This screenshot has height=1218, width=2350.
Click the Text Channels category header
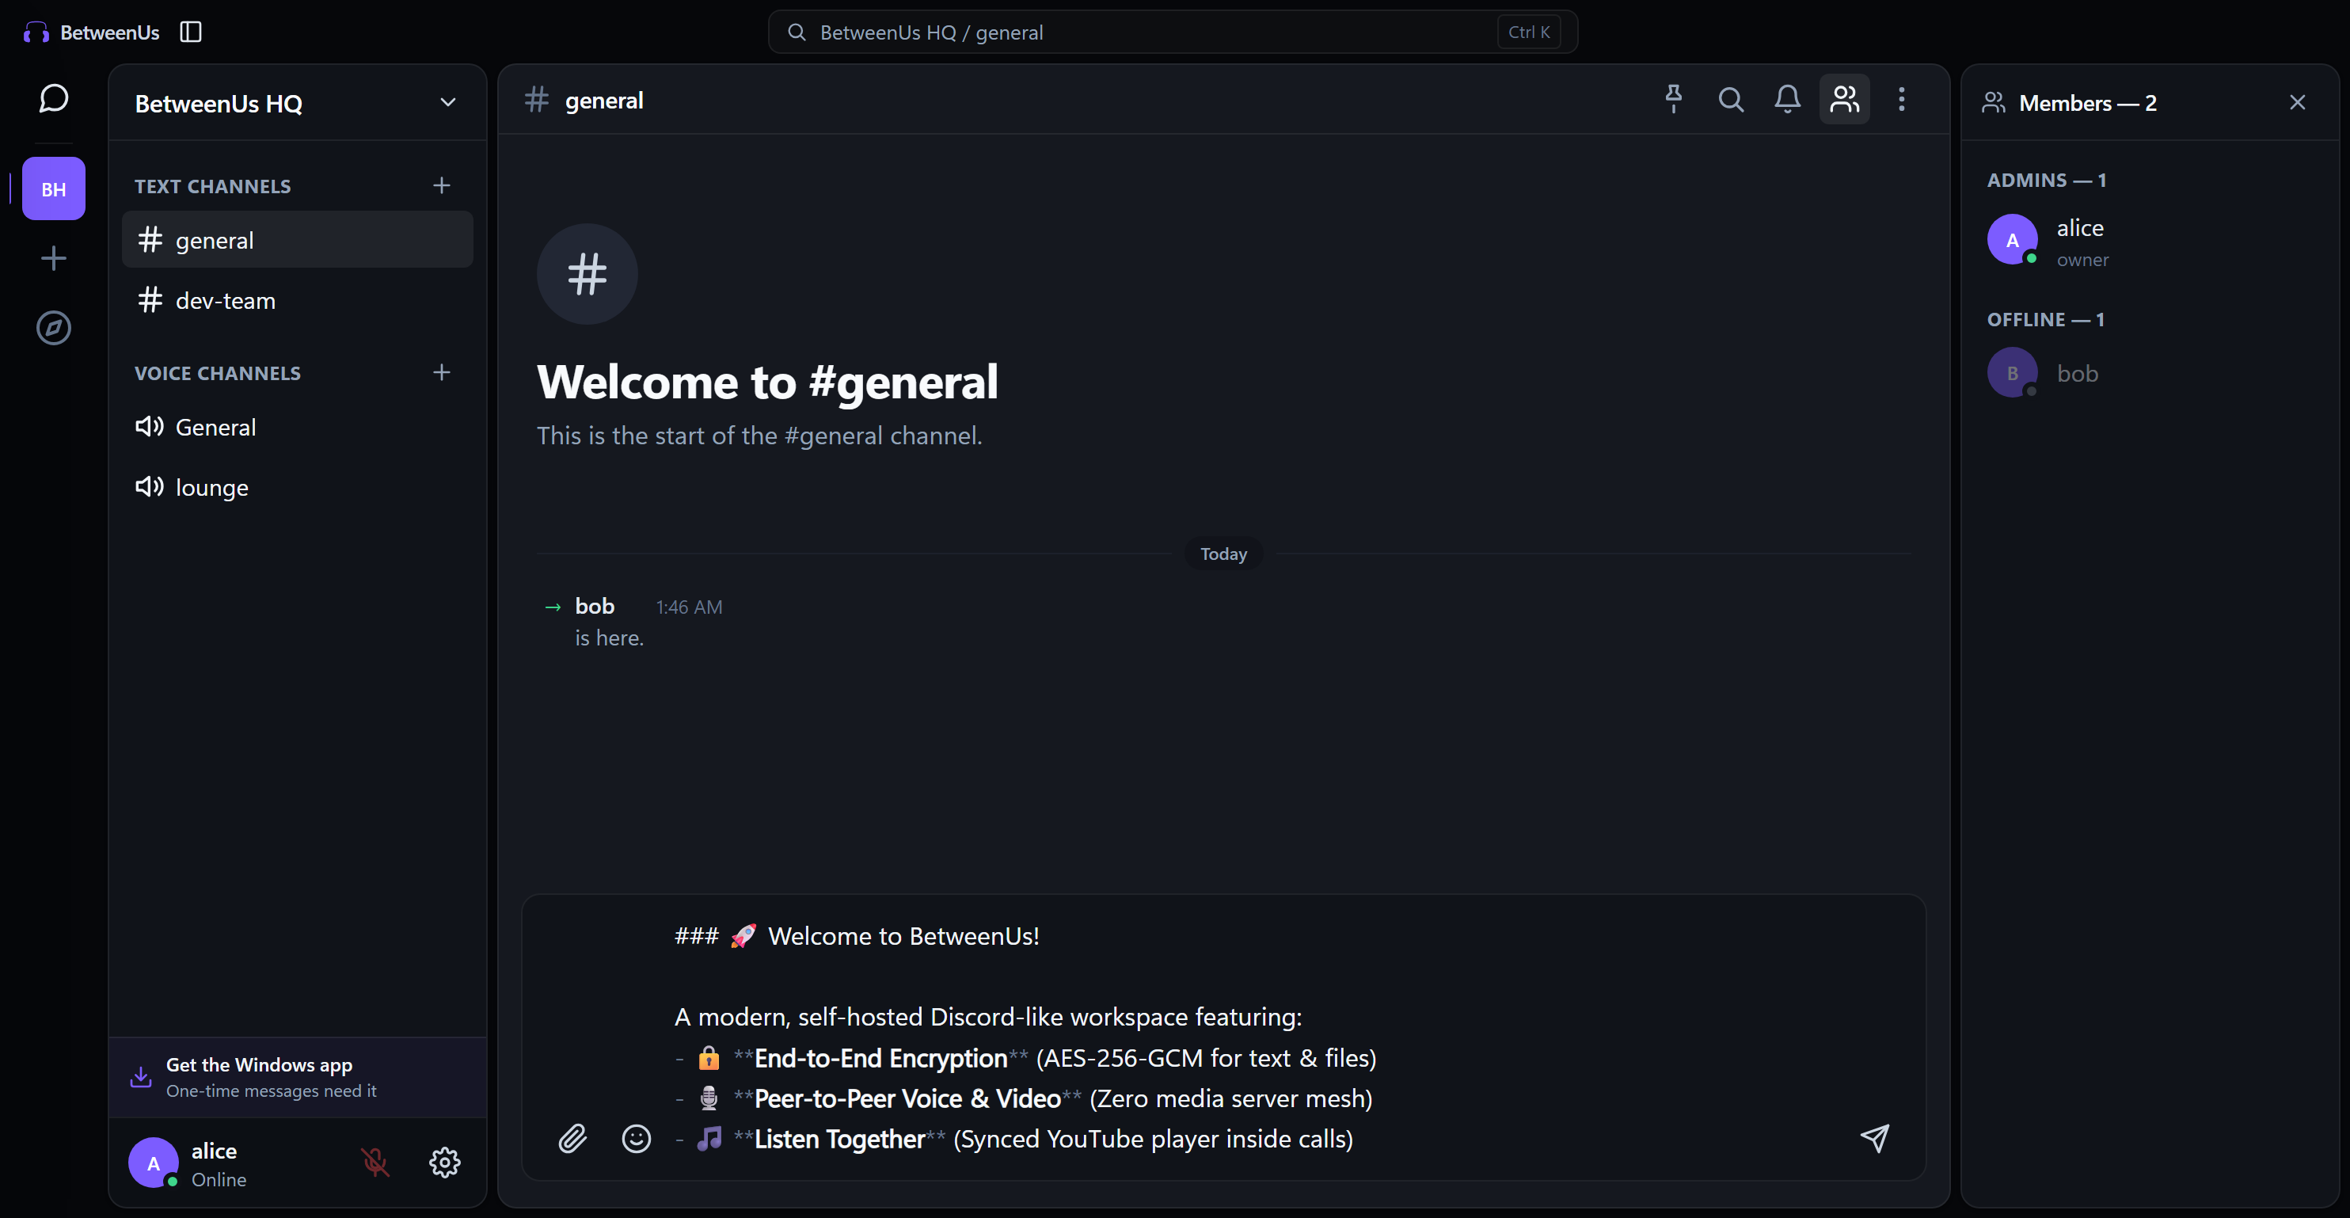212,186
